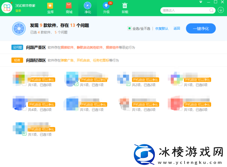Image resolution: width=227 pixels, height=167 pixels.
Task: Click orange 开机启动 tag above 共2项
Action: pyautogui.click(x=146, y=80)
